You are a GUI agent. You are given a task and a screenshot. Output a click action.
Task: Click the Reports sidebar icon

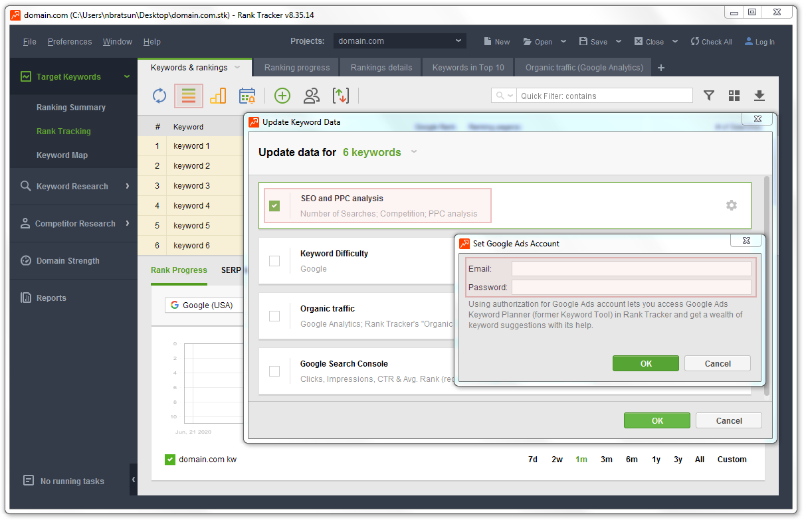pos(26,298)
